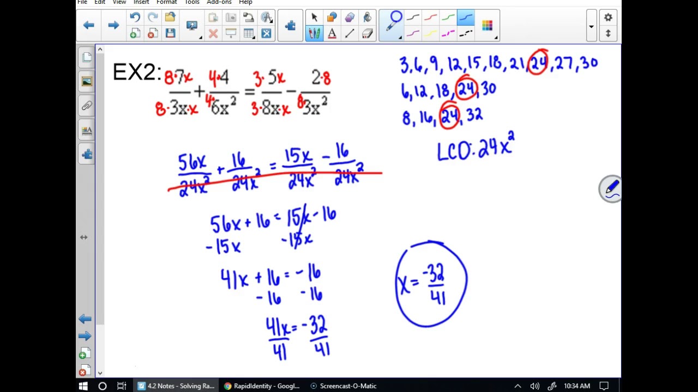Select the Line tool
698x392 pixels.
coord(350,34)
